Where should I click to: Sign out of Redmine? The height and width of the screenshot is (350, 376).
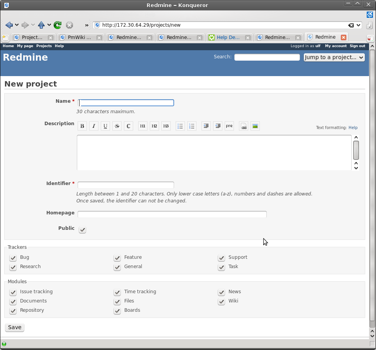click(x=357, y=46)
